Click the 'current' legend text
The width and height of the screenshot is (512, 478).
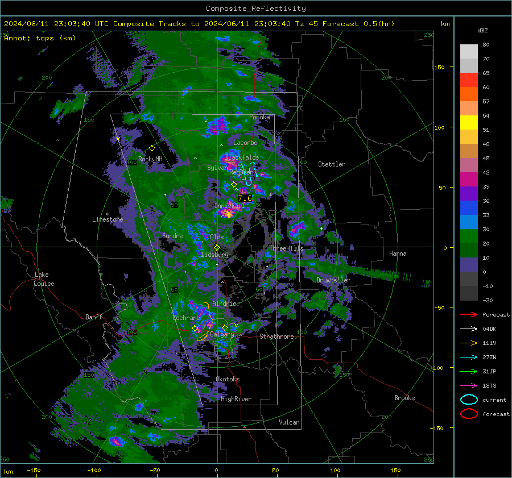pos(494,400)
